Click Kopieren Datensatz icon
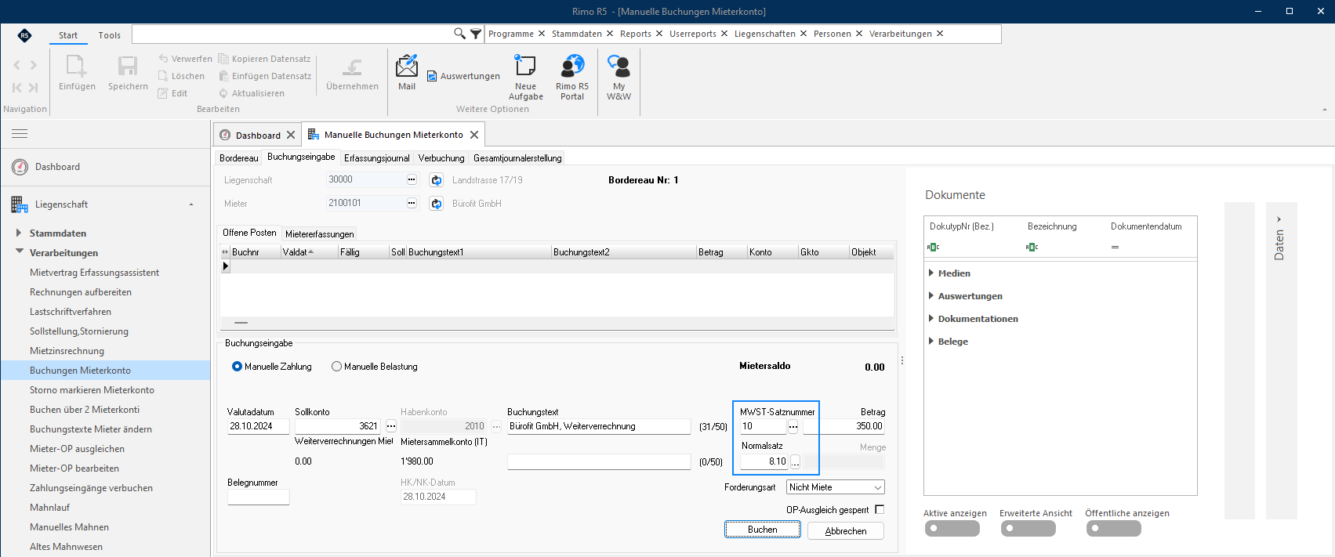 click(x=223, y=59)
